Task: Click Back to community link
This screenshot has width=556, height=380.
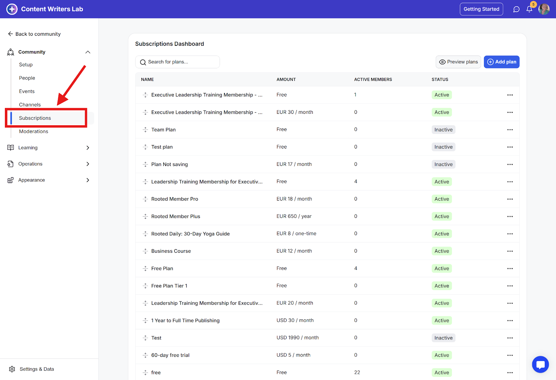Action: pyautogui.click(x=34, y=34)
